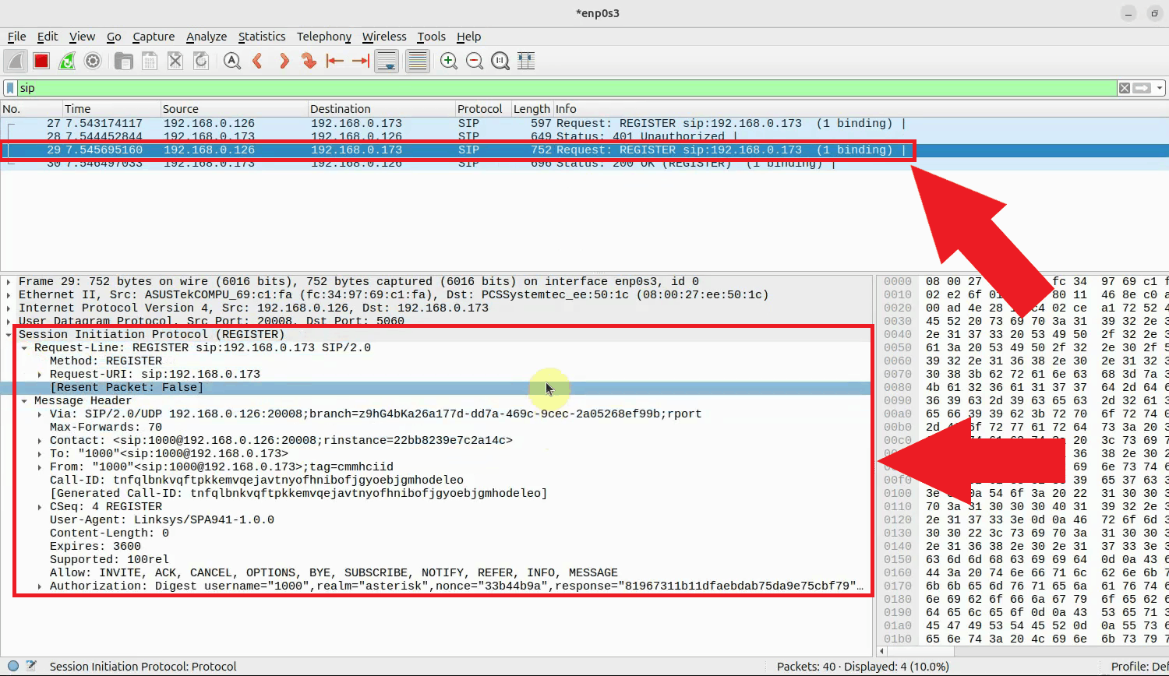Jump to the first packet icon
This screenshot has width=1169, height=676.
point(335,61)
